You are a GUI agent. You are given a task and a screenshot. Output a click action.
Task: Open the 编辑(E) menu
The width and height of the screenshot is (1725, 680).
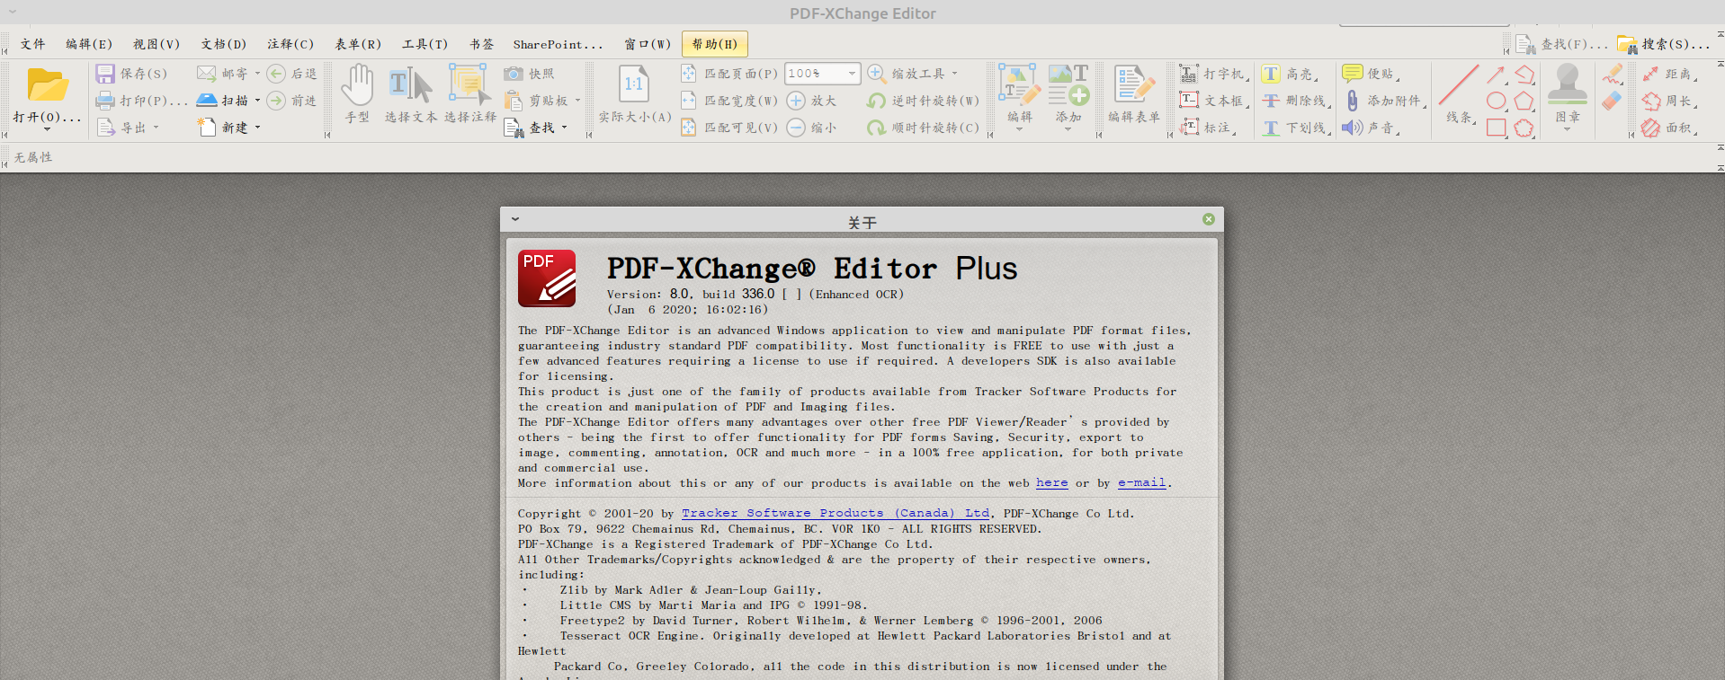tap(89, 44)
